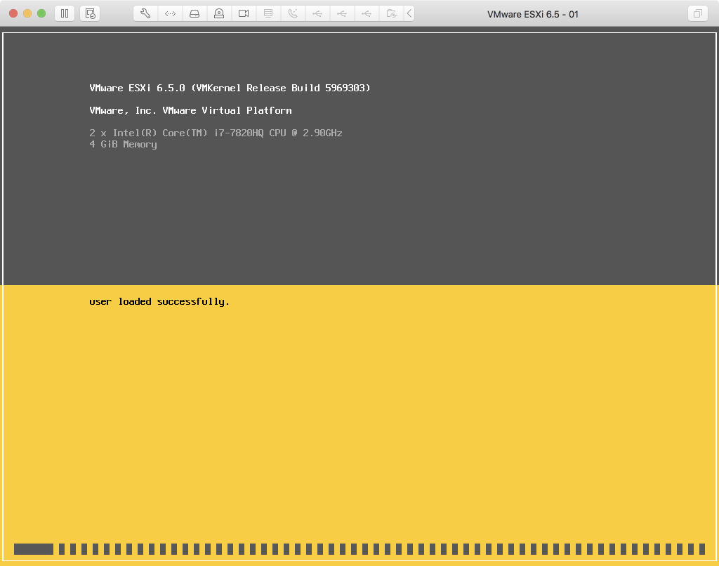Image resolution: width=719 pixels, height=566 pixels.
Task: Click the camera device icon
Action: click(x=244, y=13)
